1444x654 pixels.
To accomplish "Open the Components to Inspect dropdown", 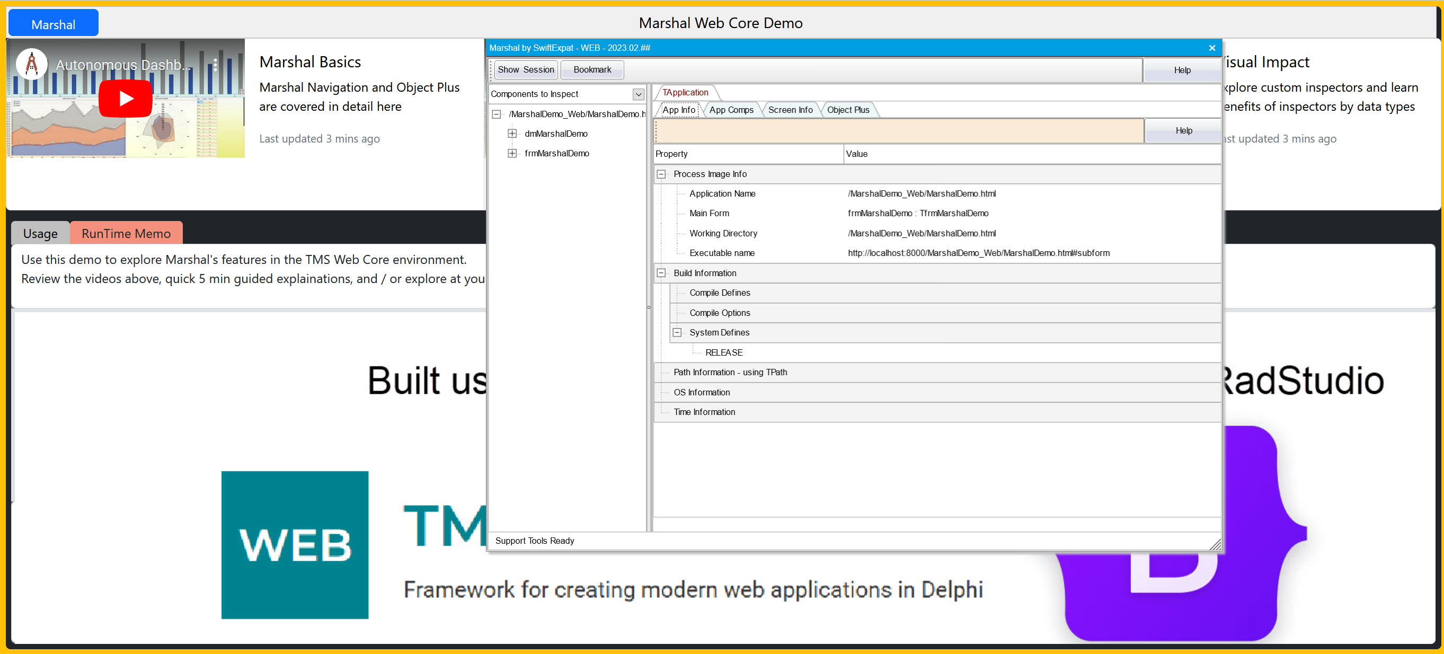I will point(639,94).
